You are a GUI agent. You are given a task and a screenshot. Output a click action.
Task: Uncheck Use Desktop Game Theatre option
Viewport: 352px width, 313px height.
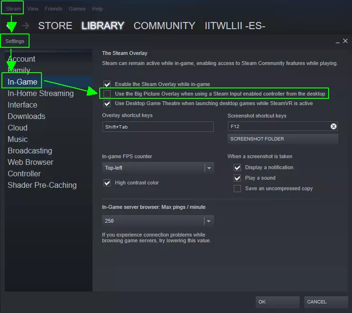point(107,103)
